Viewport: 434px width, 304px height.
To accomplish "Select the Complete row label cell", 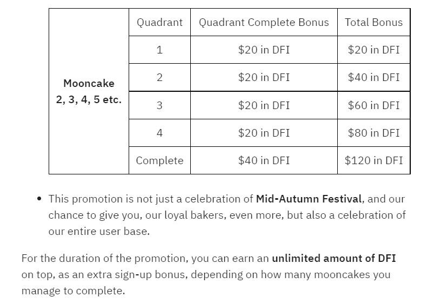I will coord(159,160).
